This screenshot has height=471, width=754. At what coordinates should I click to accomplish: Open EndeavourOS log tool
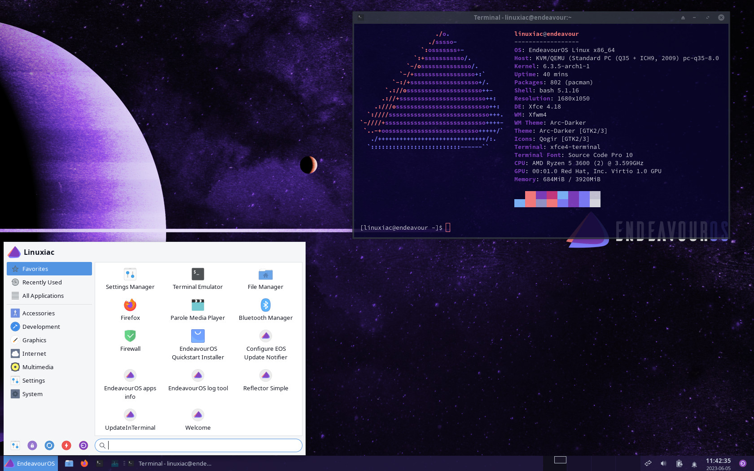tap(198, 380)
